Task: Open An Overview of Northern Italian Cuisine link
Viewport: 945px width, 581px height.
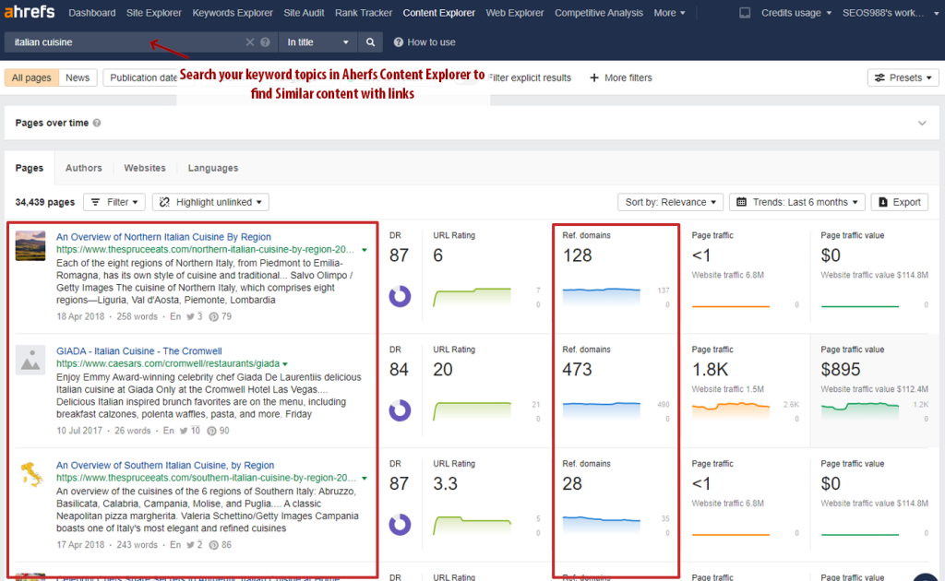Action: click(164, 237)
